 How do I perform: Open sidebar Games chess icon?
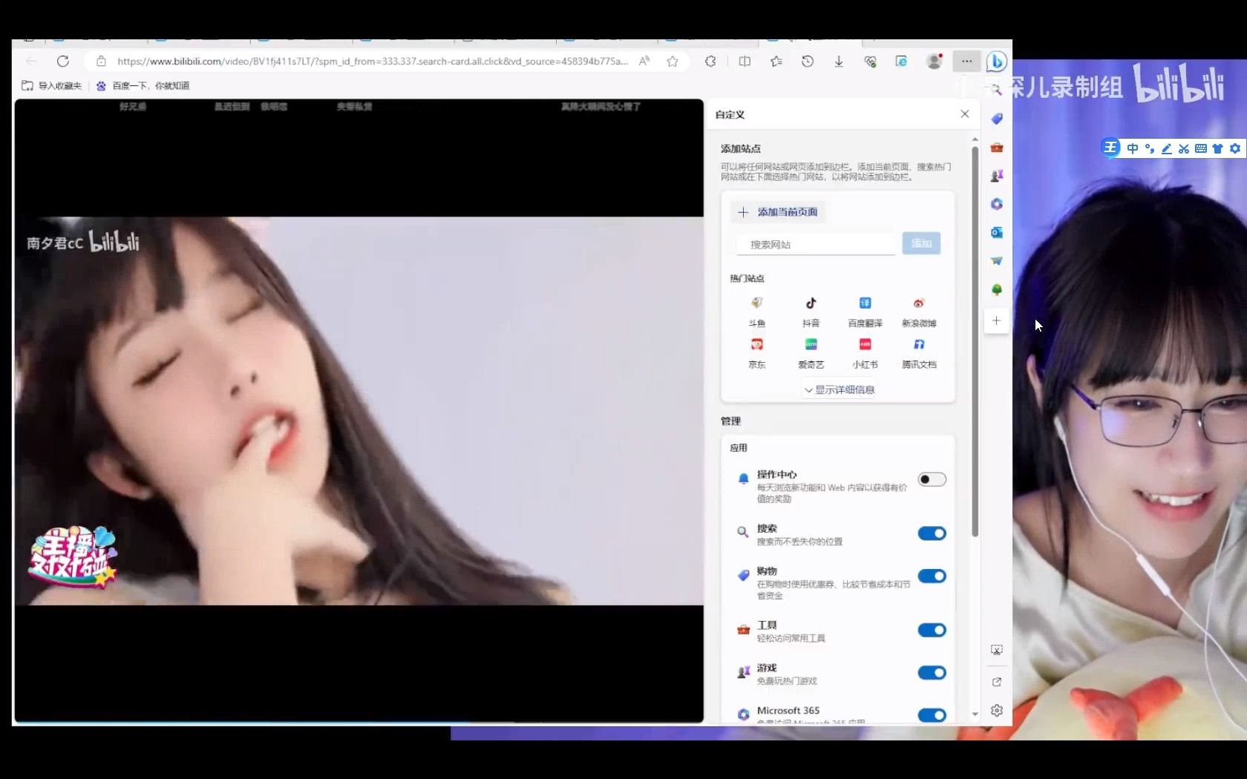(x=997, y=176)
